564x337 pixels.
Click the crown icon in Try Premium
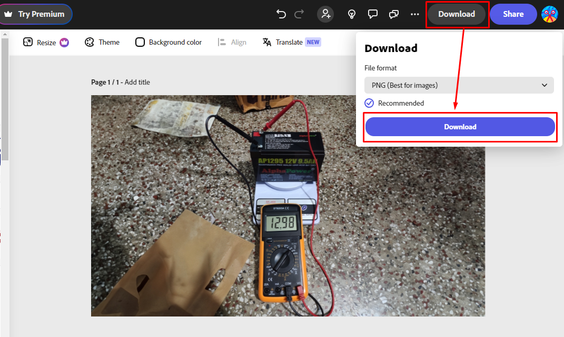click(x=8, y=14)
